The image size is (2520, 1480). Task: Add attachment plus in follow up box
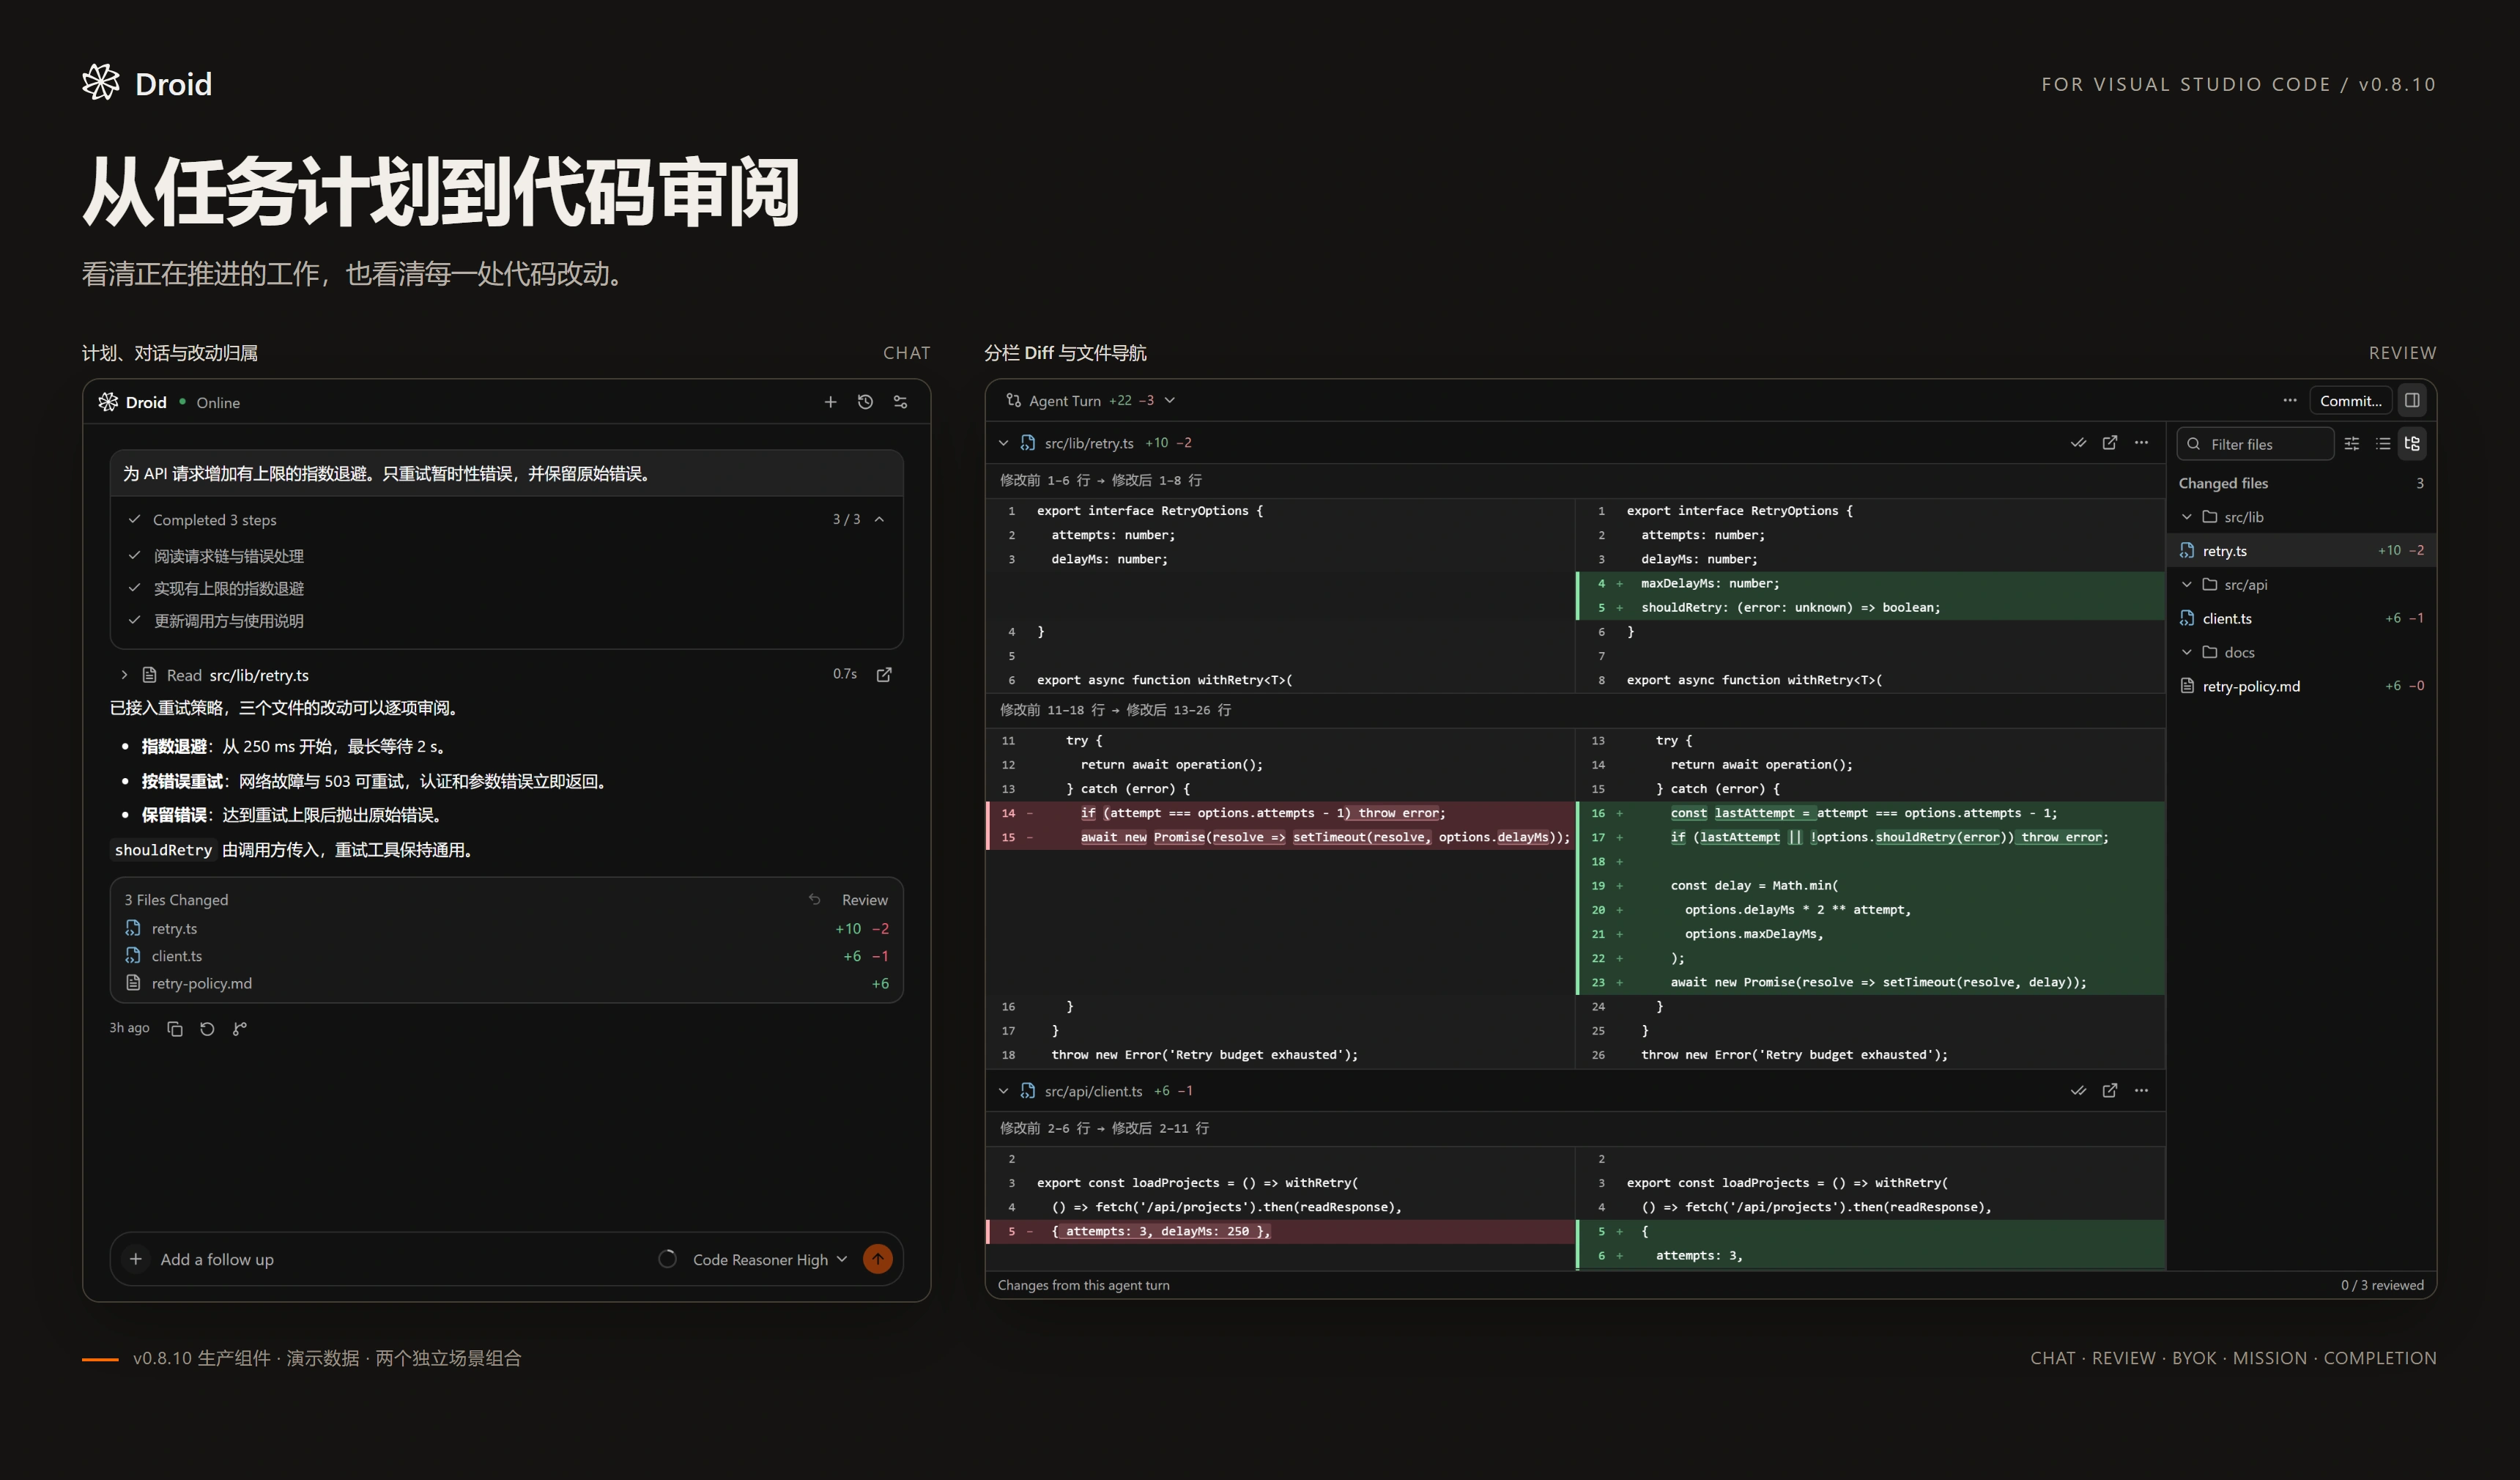(x=136, y=1259)
